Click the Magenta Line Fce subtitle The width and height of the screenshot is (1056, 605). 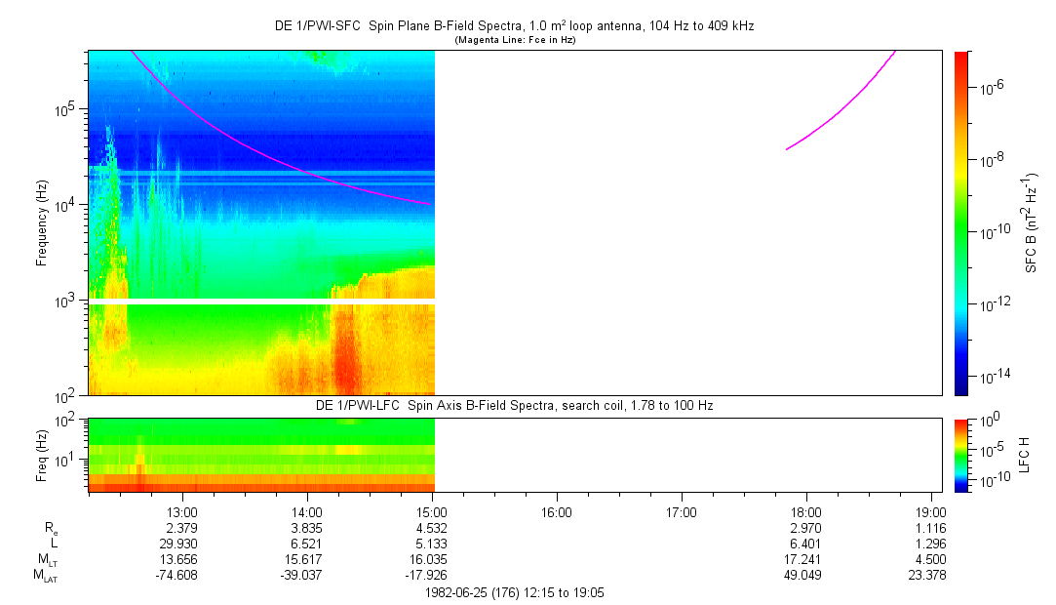pyautogui.click(x=515, y=40)
